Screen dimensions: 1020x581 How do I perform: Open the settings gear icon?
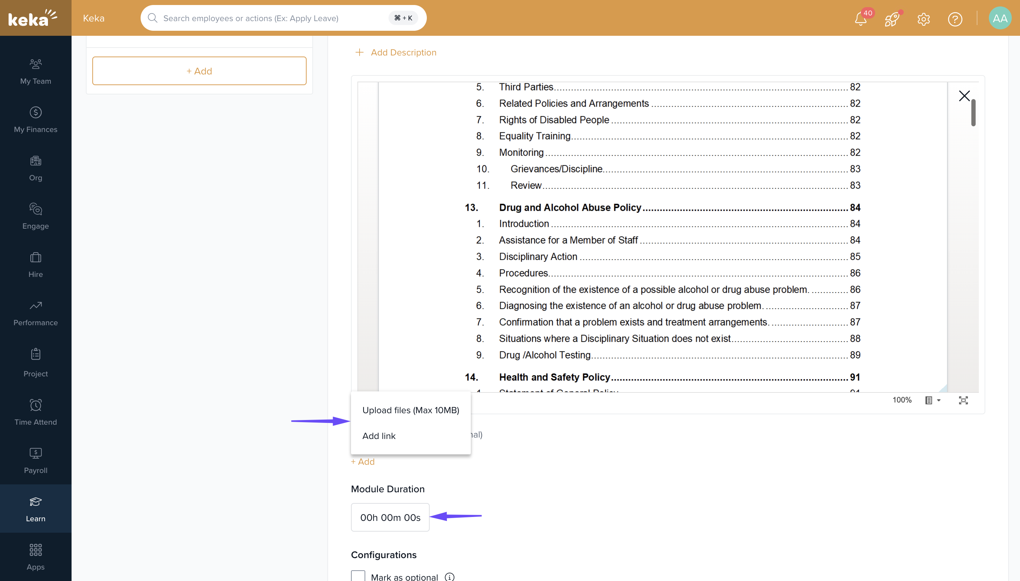tap(923, 19)
